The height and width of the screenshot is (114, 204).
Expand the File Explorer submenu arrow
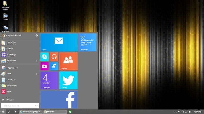(37, 61)
